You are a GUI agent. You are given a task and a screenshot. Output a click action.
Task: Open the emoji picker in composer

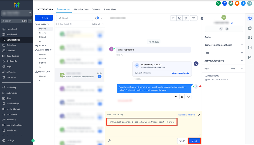[x=109, y=141]
